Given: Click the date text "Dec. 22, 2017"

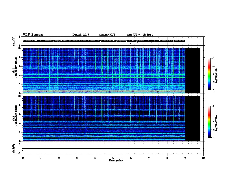Looking at the screenshot, I should (81, 35).
